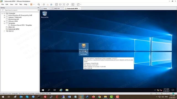Viewport: 177px width, 99px height.
Task: Open Word from the host taskbar
Action: (69, 97)
